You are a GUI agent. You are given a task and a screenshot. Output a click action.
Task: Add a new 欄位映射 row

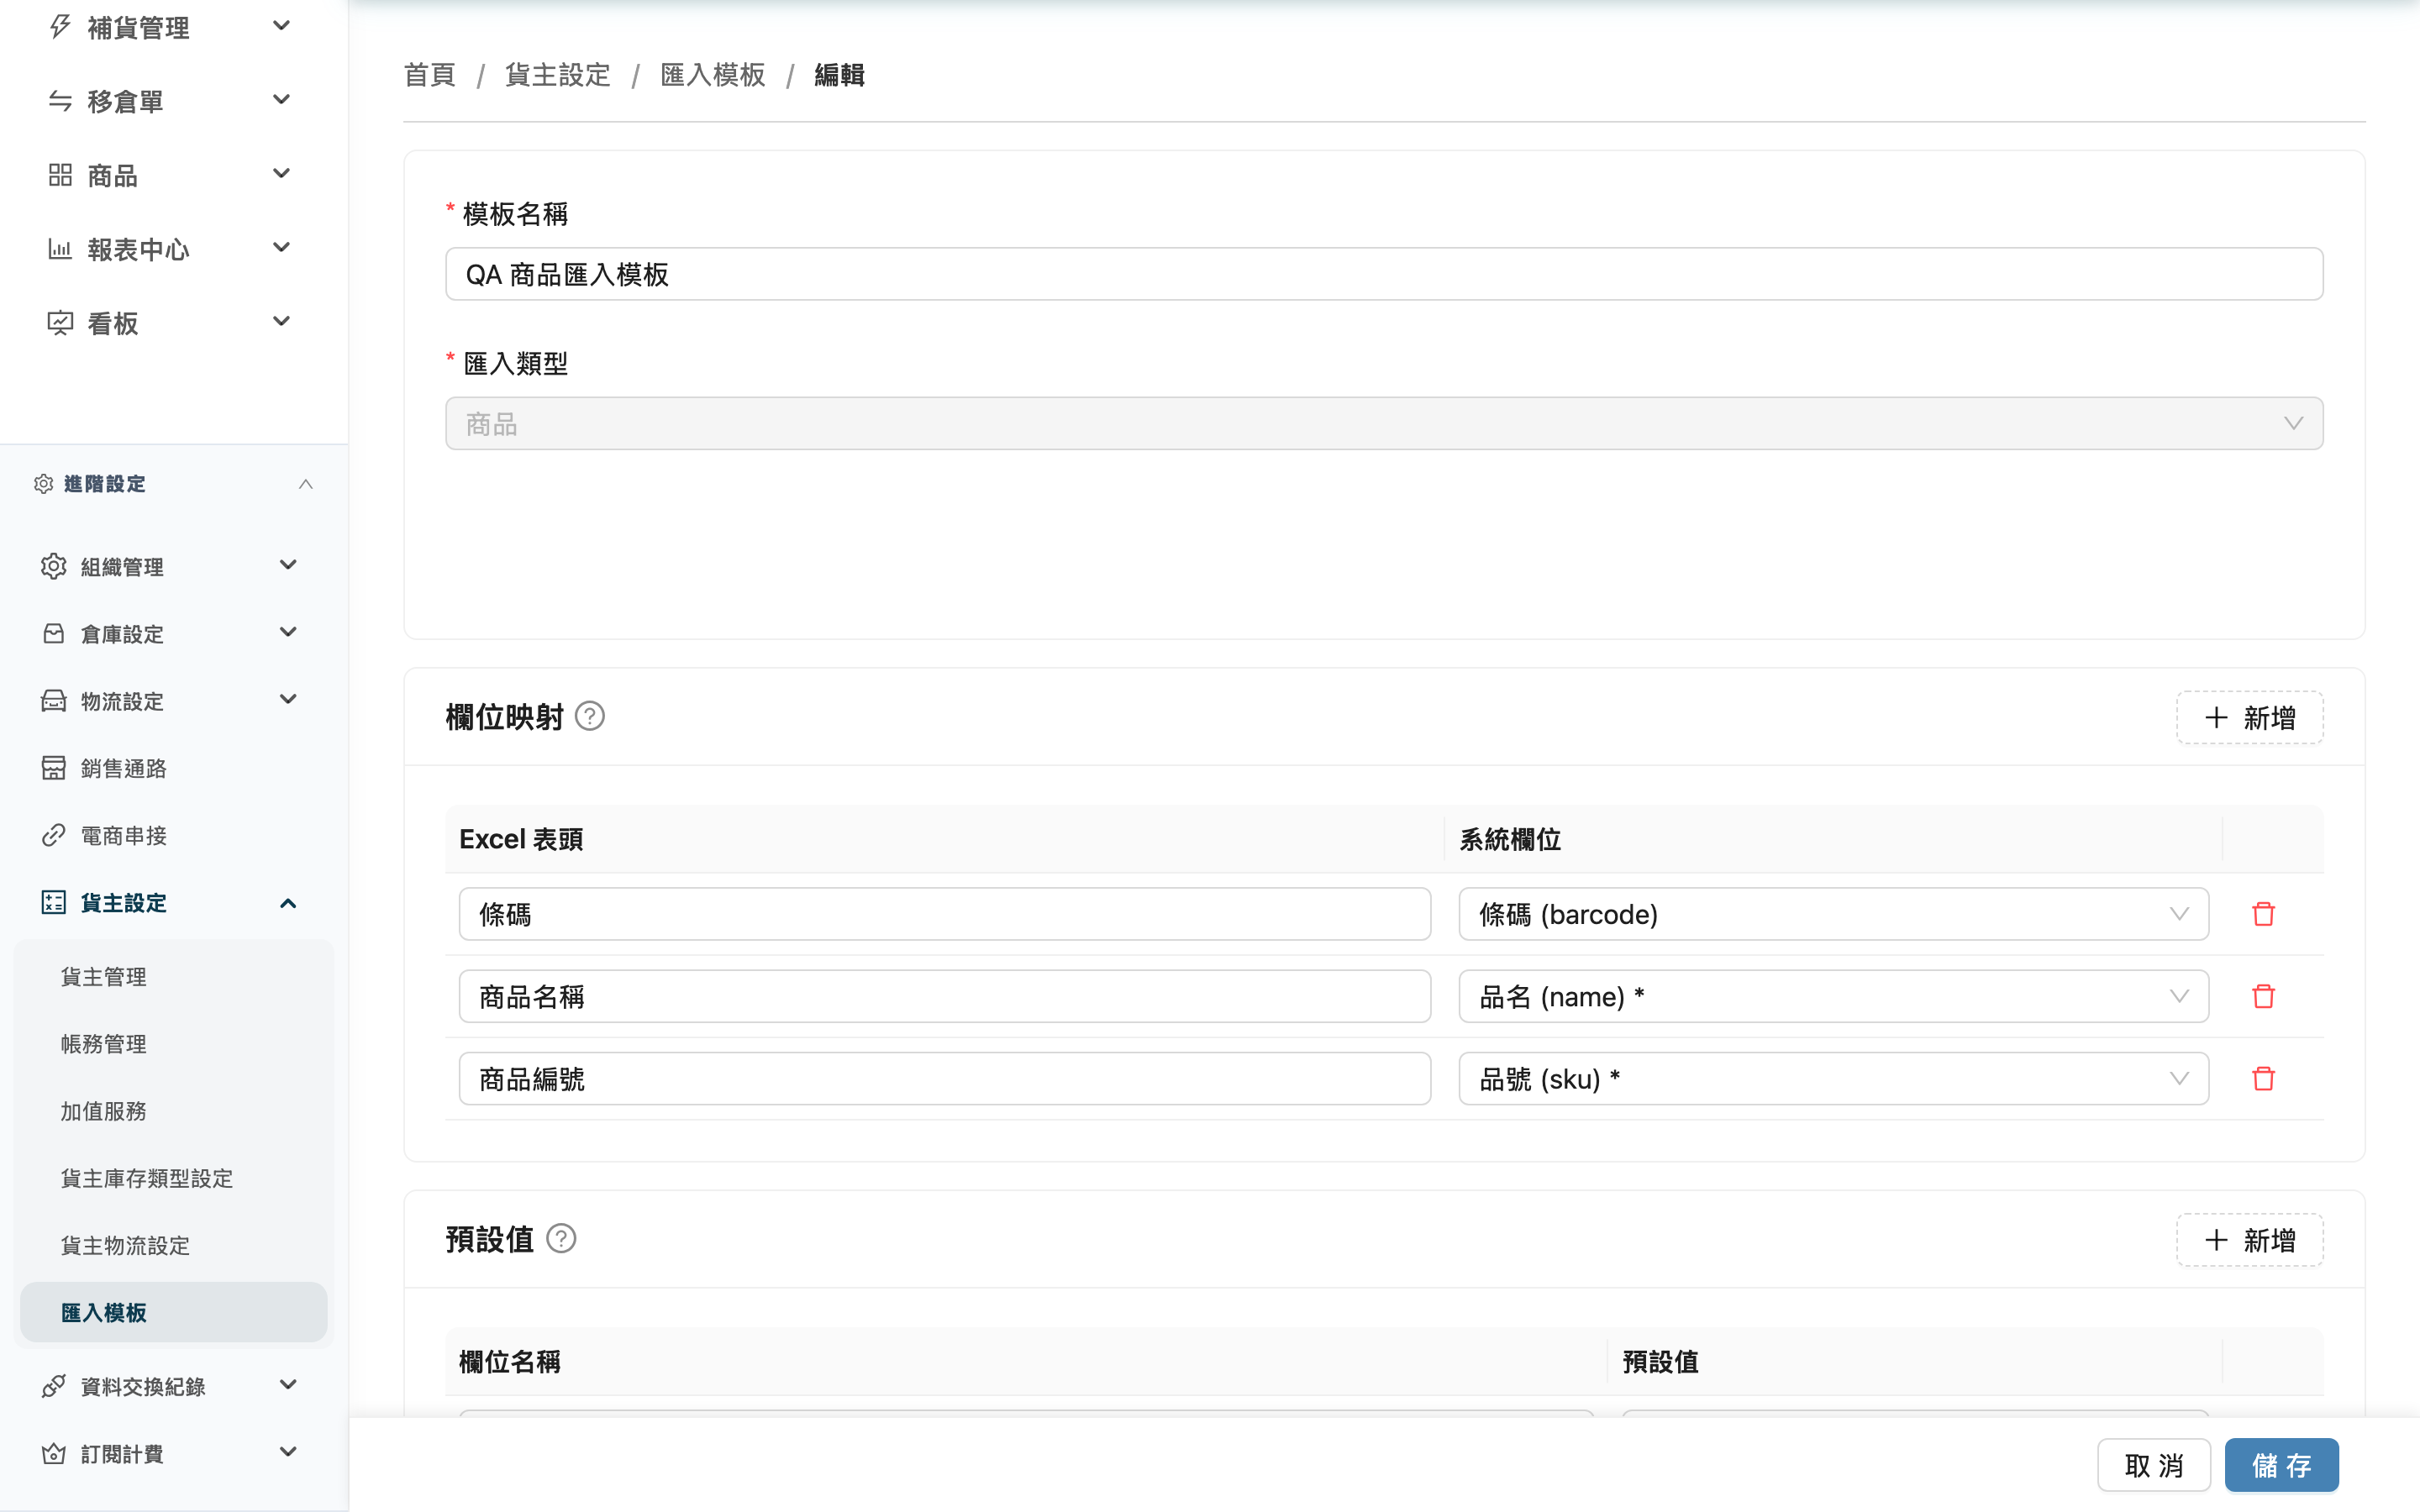pyautogui.click(x=2250, y=717)
